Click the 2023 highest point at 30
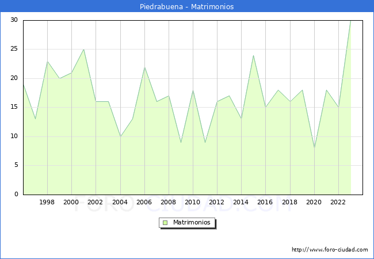 click(350, 21)
